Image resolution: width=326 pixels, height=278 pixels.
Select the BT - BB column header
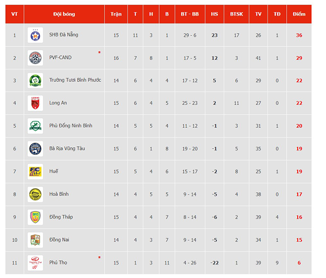click(190, 14)
